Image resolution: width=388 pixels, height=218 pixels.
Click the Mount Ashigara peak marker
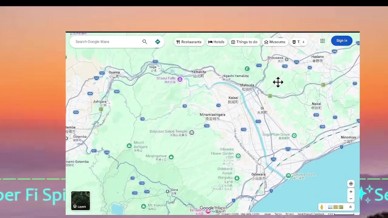click(x=129, y=146)
